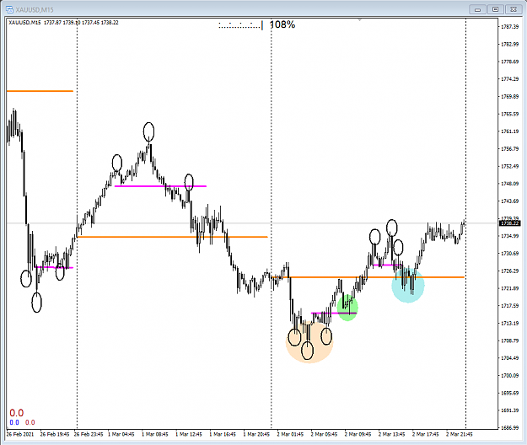Screen dimensions: 527x445
Task: Click the 1761.19 price scale label
Action: tap(510, 131)
